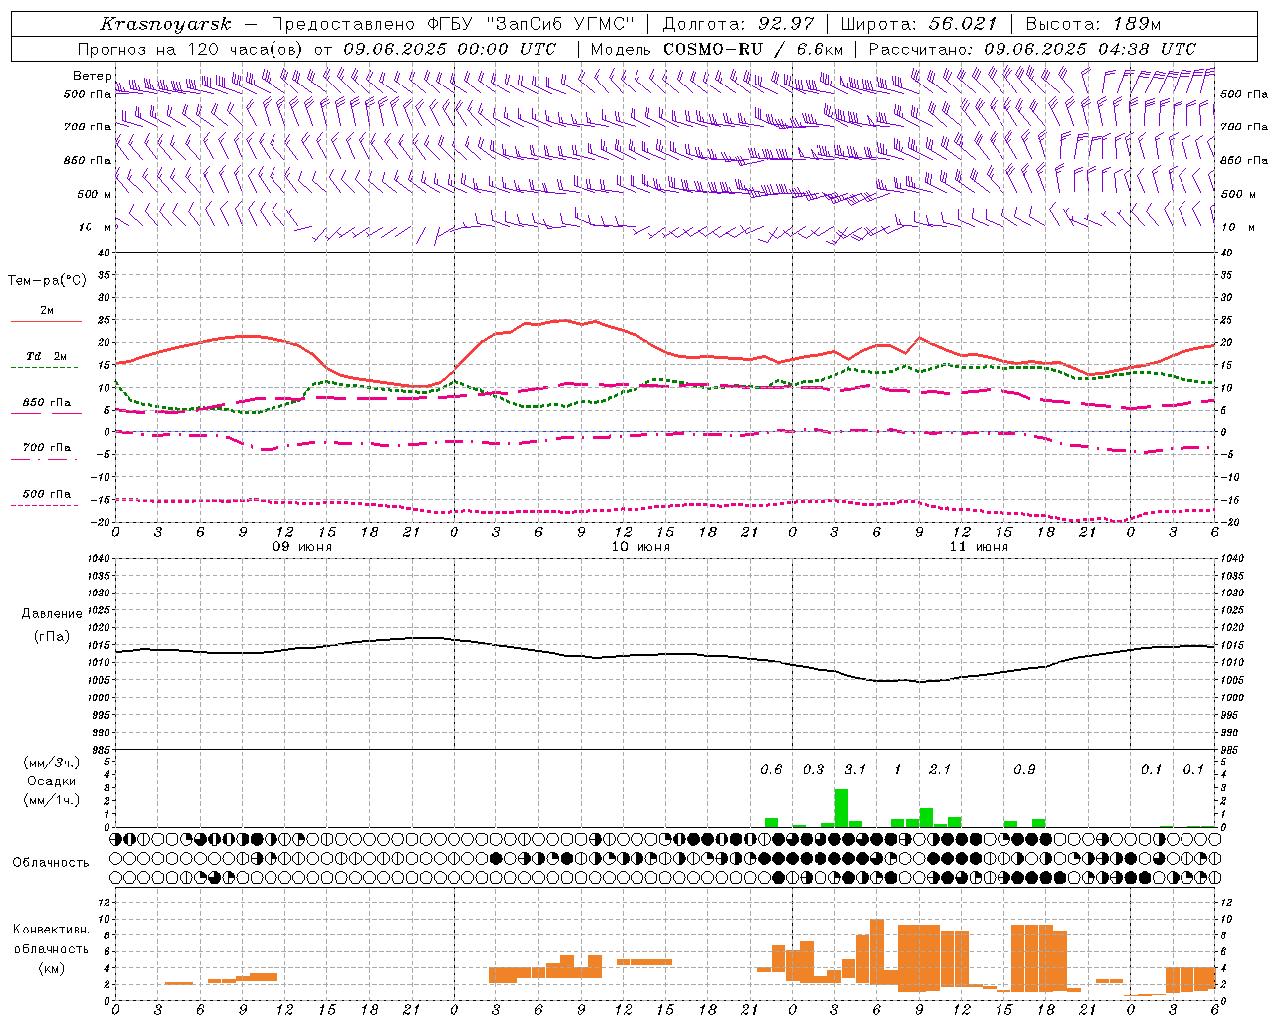
Task: Click the (мм/3ч.) precipitation unit label
Action: pyautogui.click(x=52, y=763)
